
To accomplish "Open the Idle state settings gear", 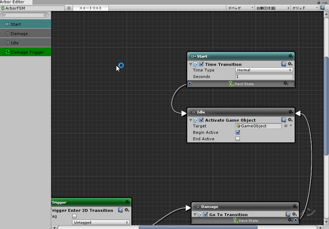I will pos(291,112).
